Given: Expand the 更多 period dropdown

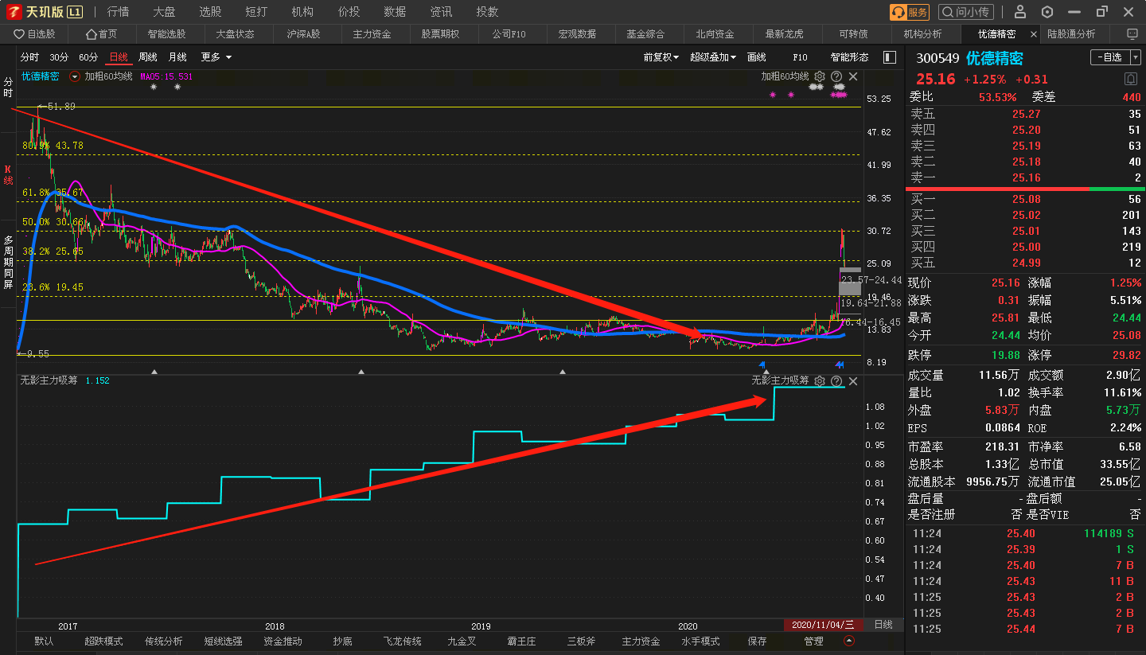Looking at the screenshot, I should pos(216,57).
